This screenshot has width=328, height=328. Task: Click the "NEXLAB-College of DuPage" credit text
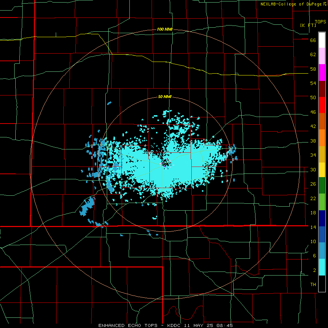291,4
